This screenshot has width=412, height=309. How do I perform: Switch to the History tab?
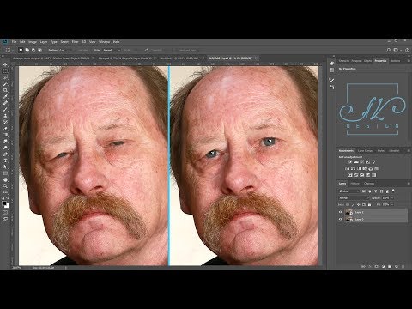[x=354, y=184]
